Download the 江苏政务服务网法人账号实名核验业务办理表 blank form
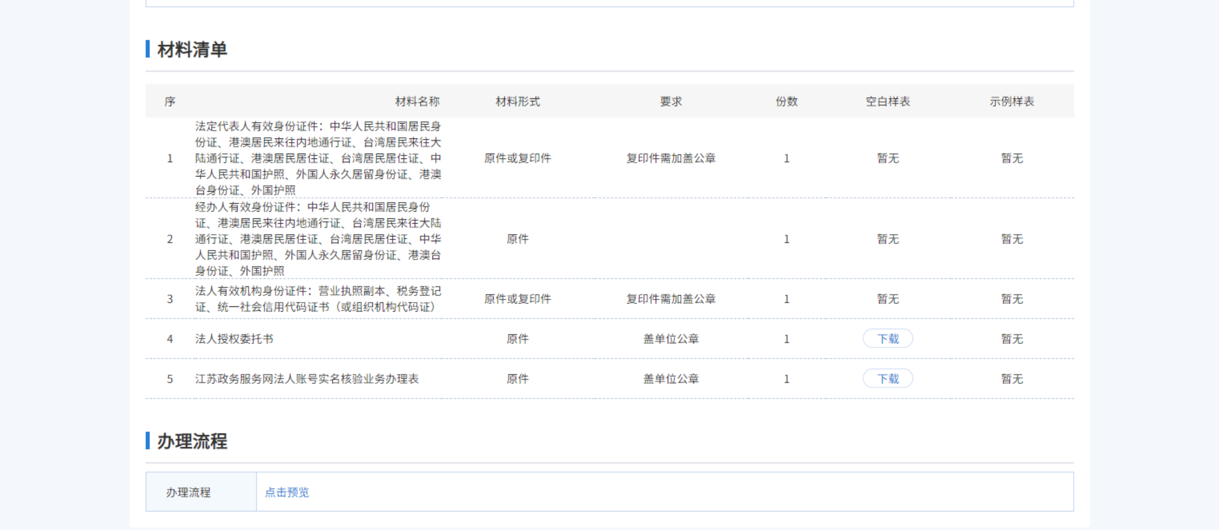The image size is (1219, 530). (888, 379)
